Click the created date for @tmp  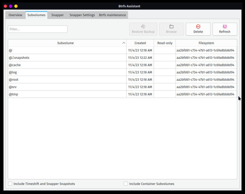coord(140,94)
